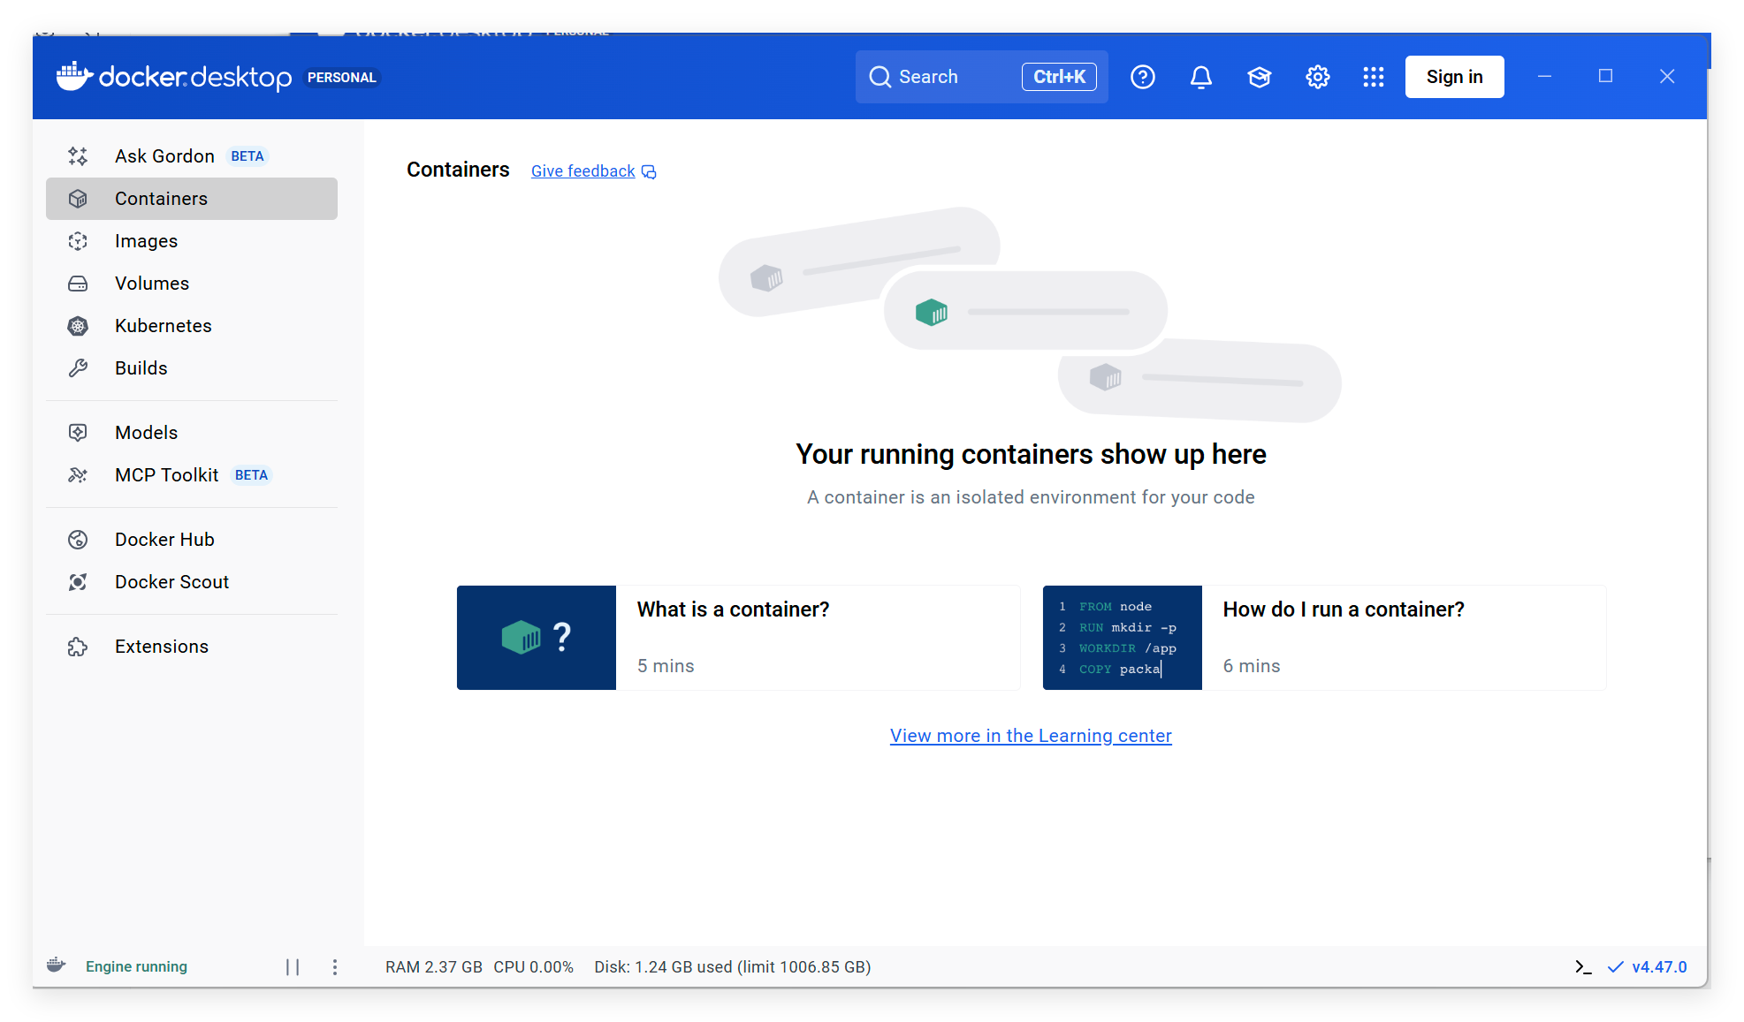Pause the Docker engine

coord(293,967)
